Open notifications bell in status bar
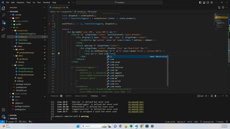This screenshot has height=129, width=230. pyautogui.click(x=227, y=122)
